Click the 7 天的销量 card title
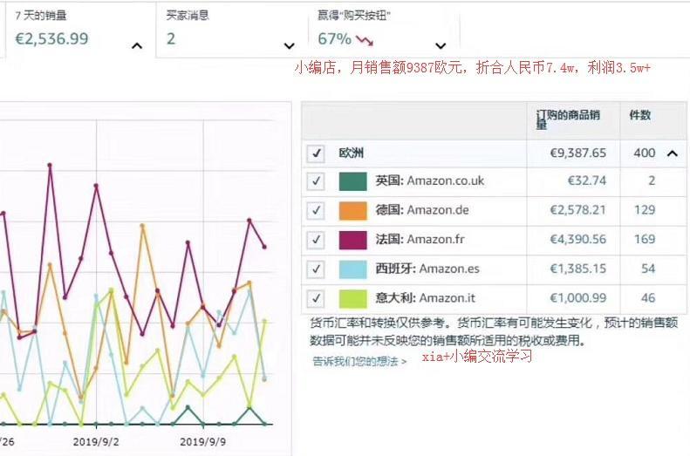 tap(40, 16)
